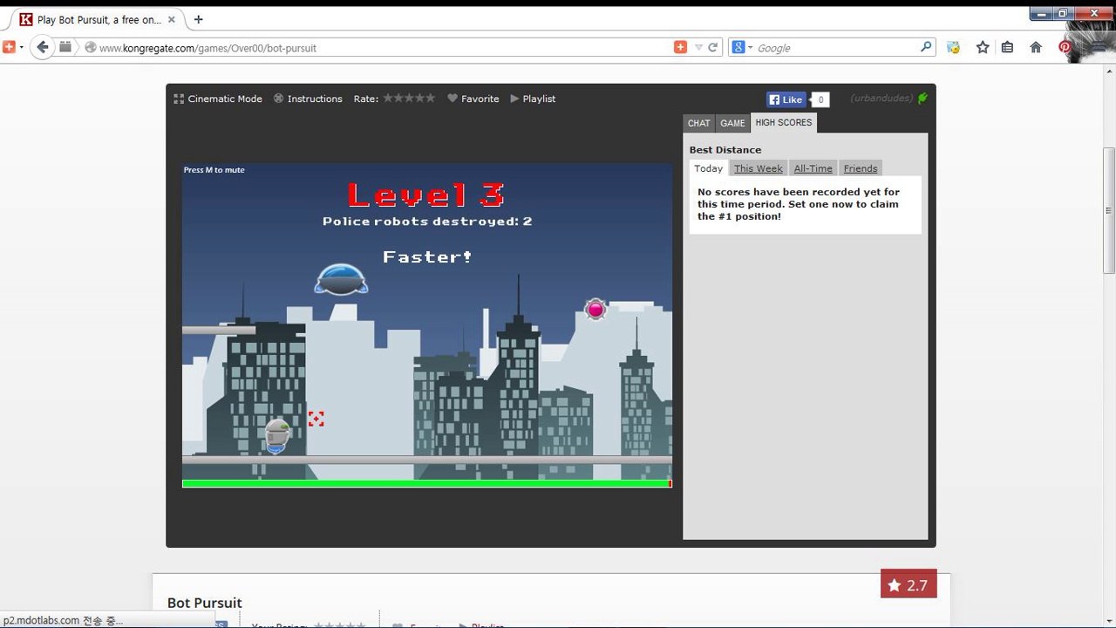
Task: Click the page vertical scrollbar thumb
Action: [1109, 210]
